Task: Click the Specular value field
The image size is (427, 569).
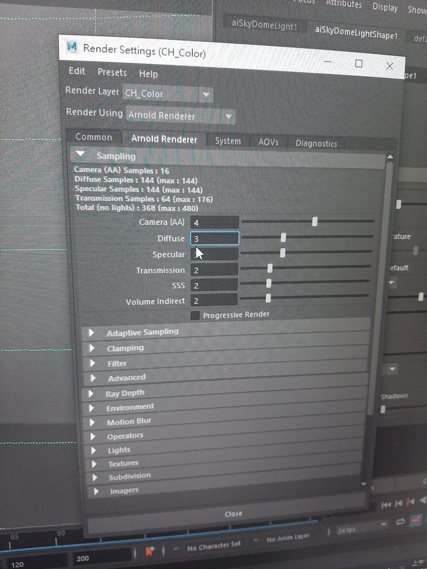Action: pyautogui.click(x=214, y=254)
